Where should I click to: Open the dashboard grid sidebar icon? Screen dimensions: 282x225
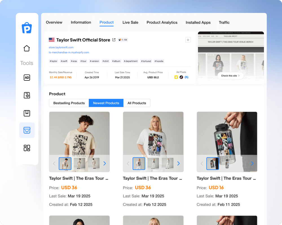tap(27, 148)
